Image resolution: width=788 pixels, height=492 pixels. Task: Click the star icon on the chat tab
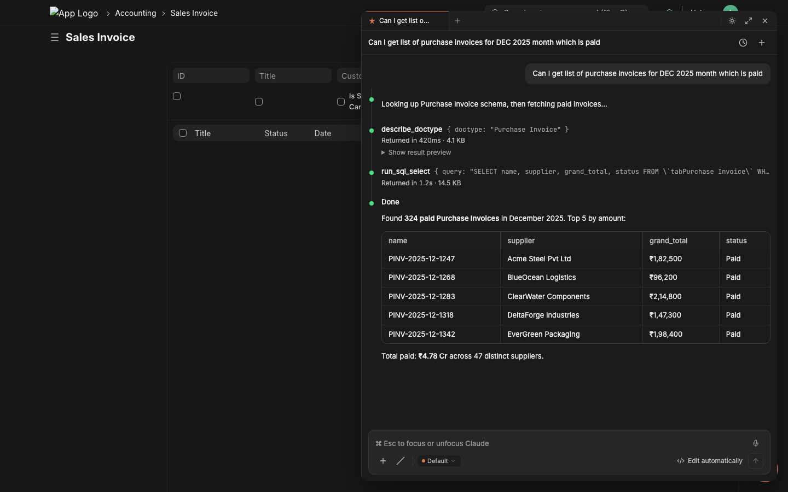coord(372,21)
